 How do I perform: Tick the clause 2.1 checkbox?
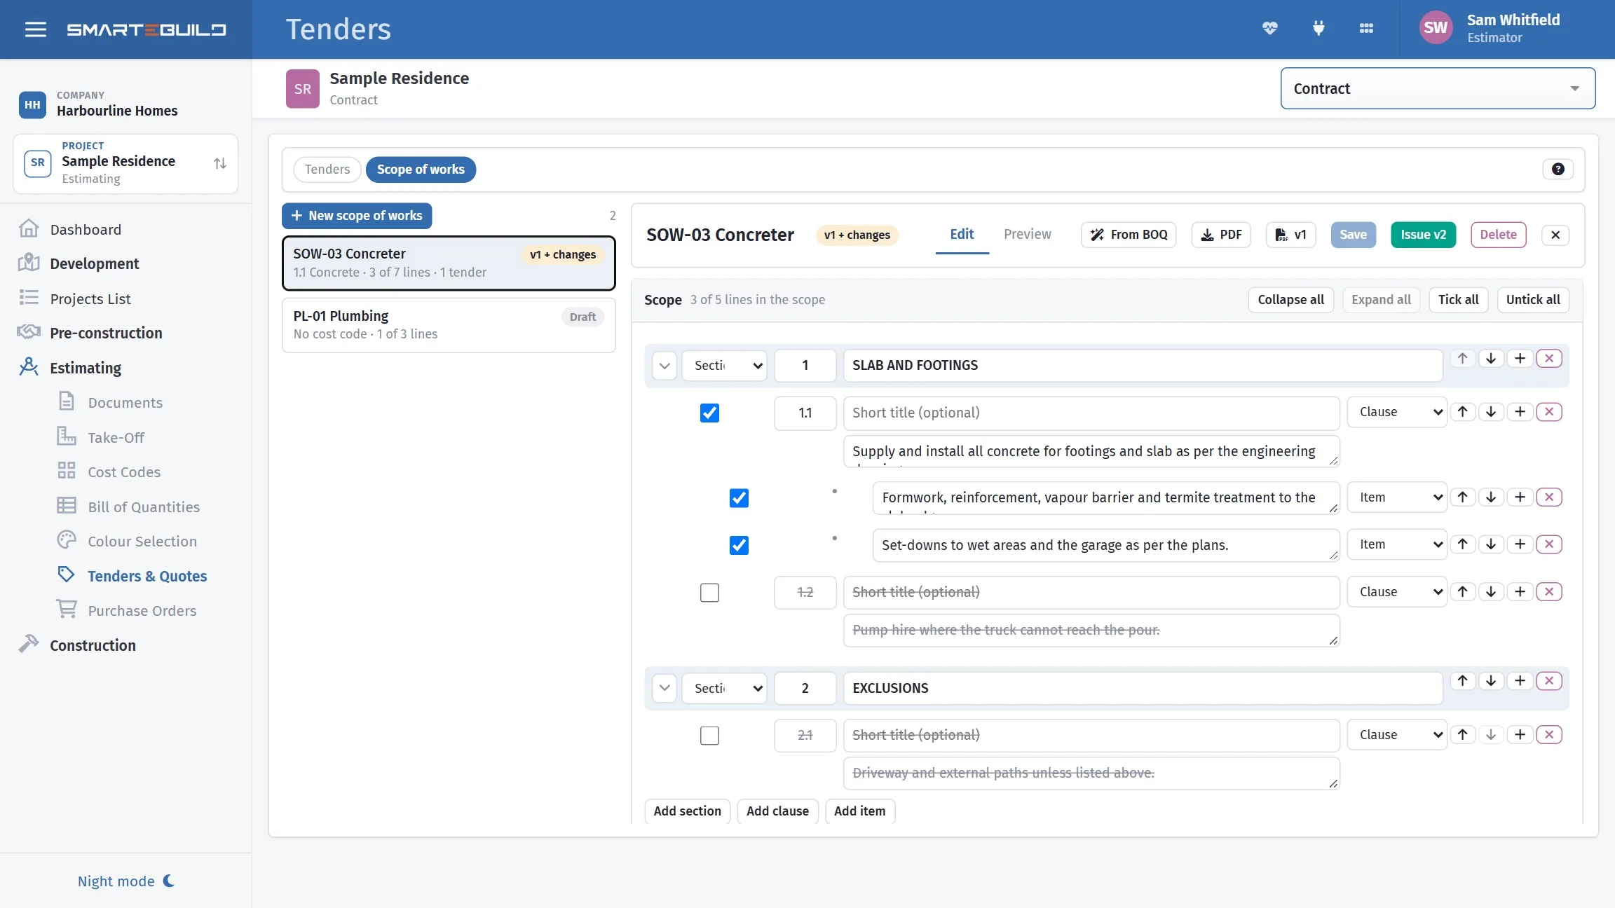click(x=709, y=736)
